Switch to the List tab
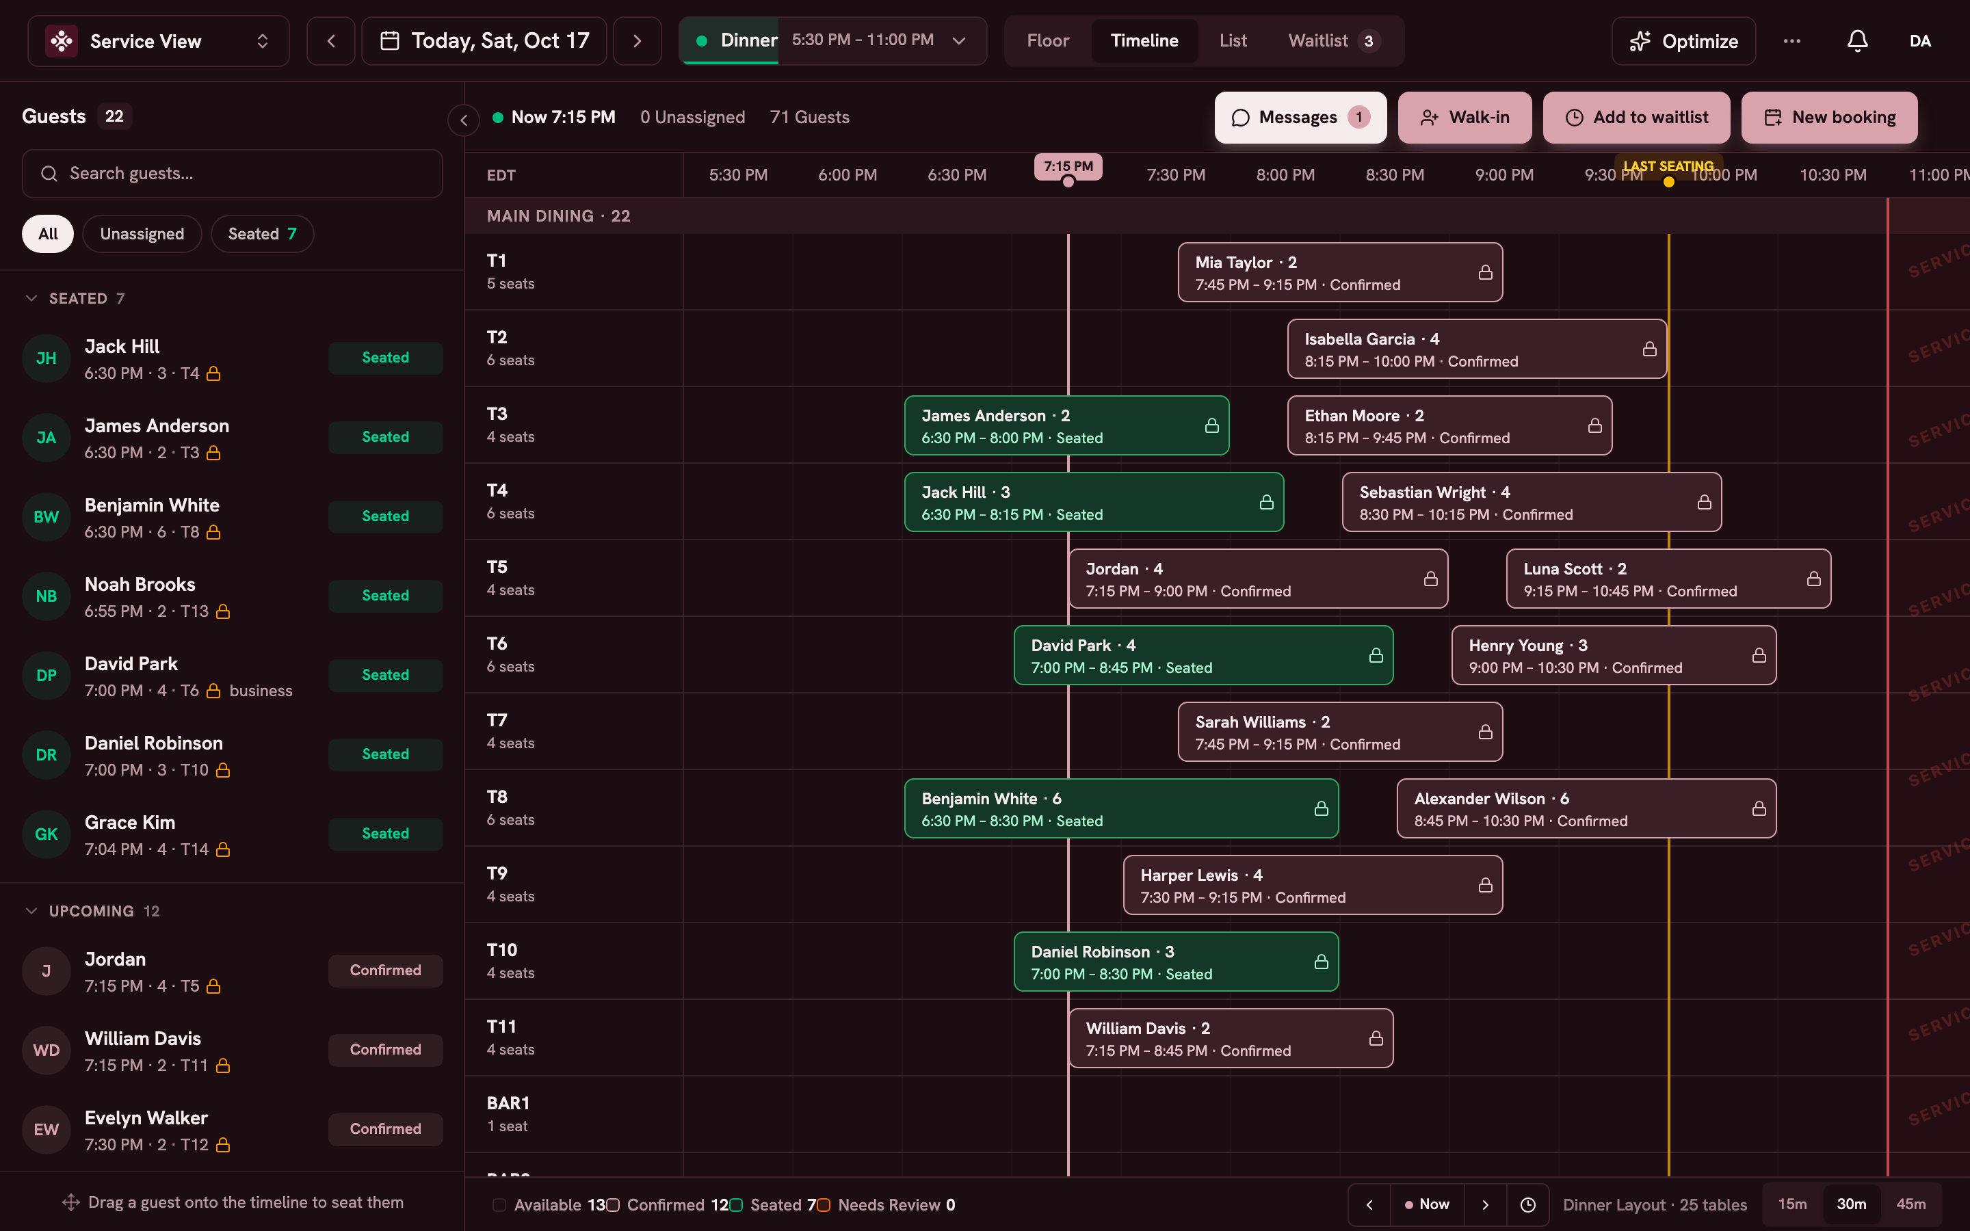The height and width of the screenshot is (1231, 1970). point(1233,41)
